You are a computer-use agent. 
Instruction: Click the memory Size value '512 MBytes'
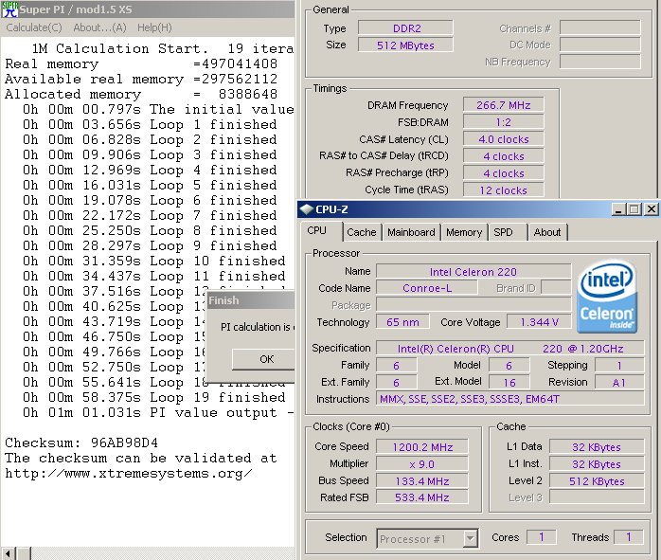(405, 45)
